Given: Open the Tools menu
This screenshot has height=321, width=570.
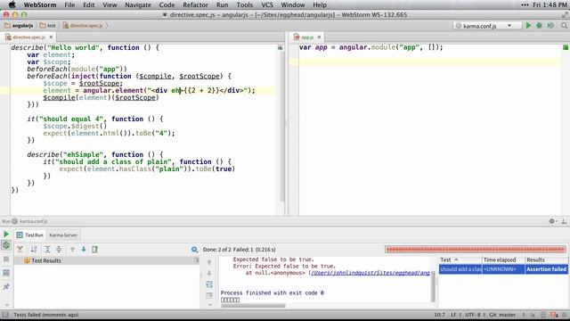Looking at the screenshot, I should click(x=244, y=4).
